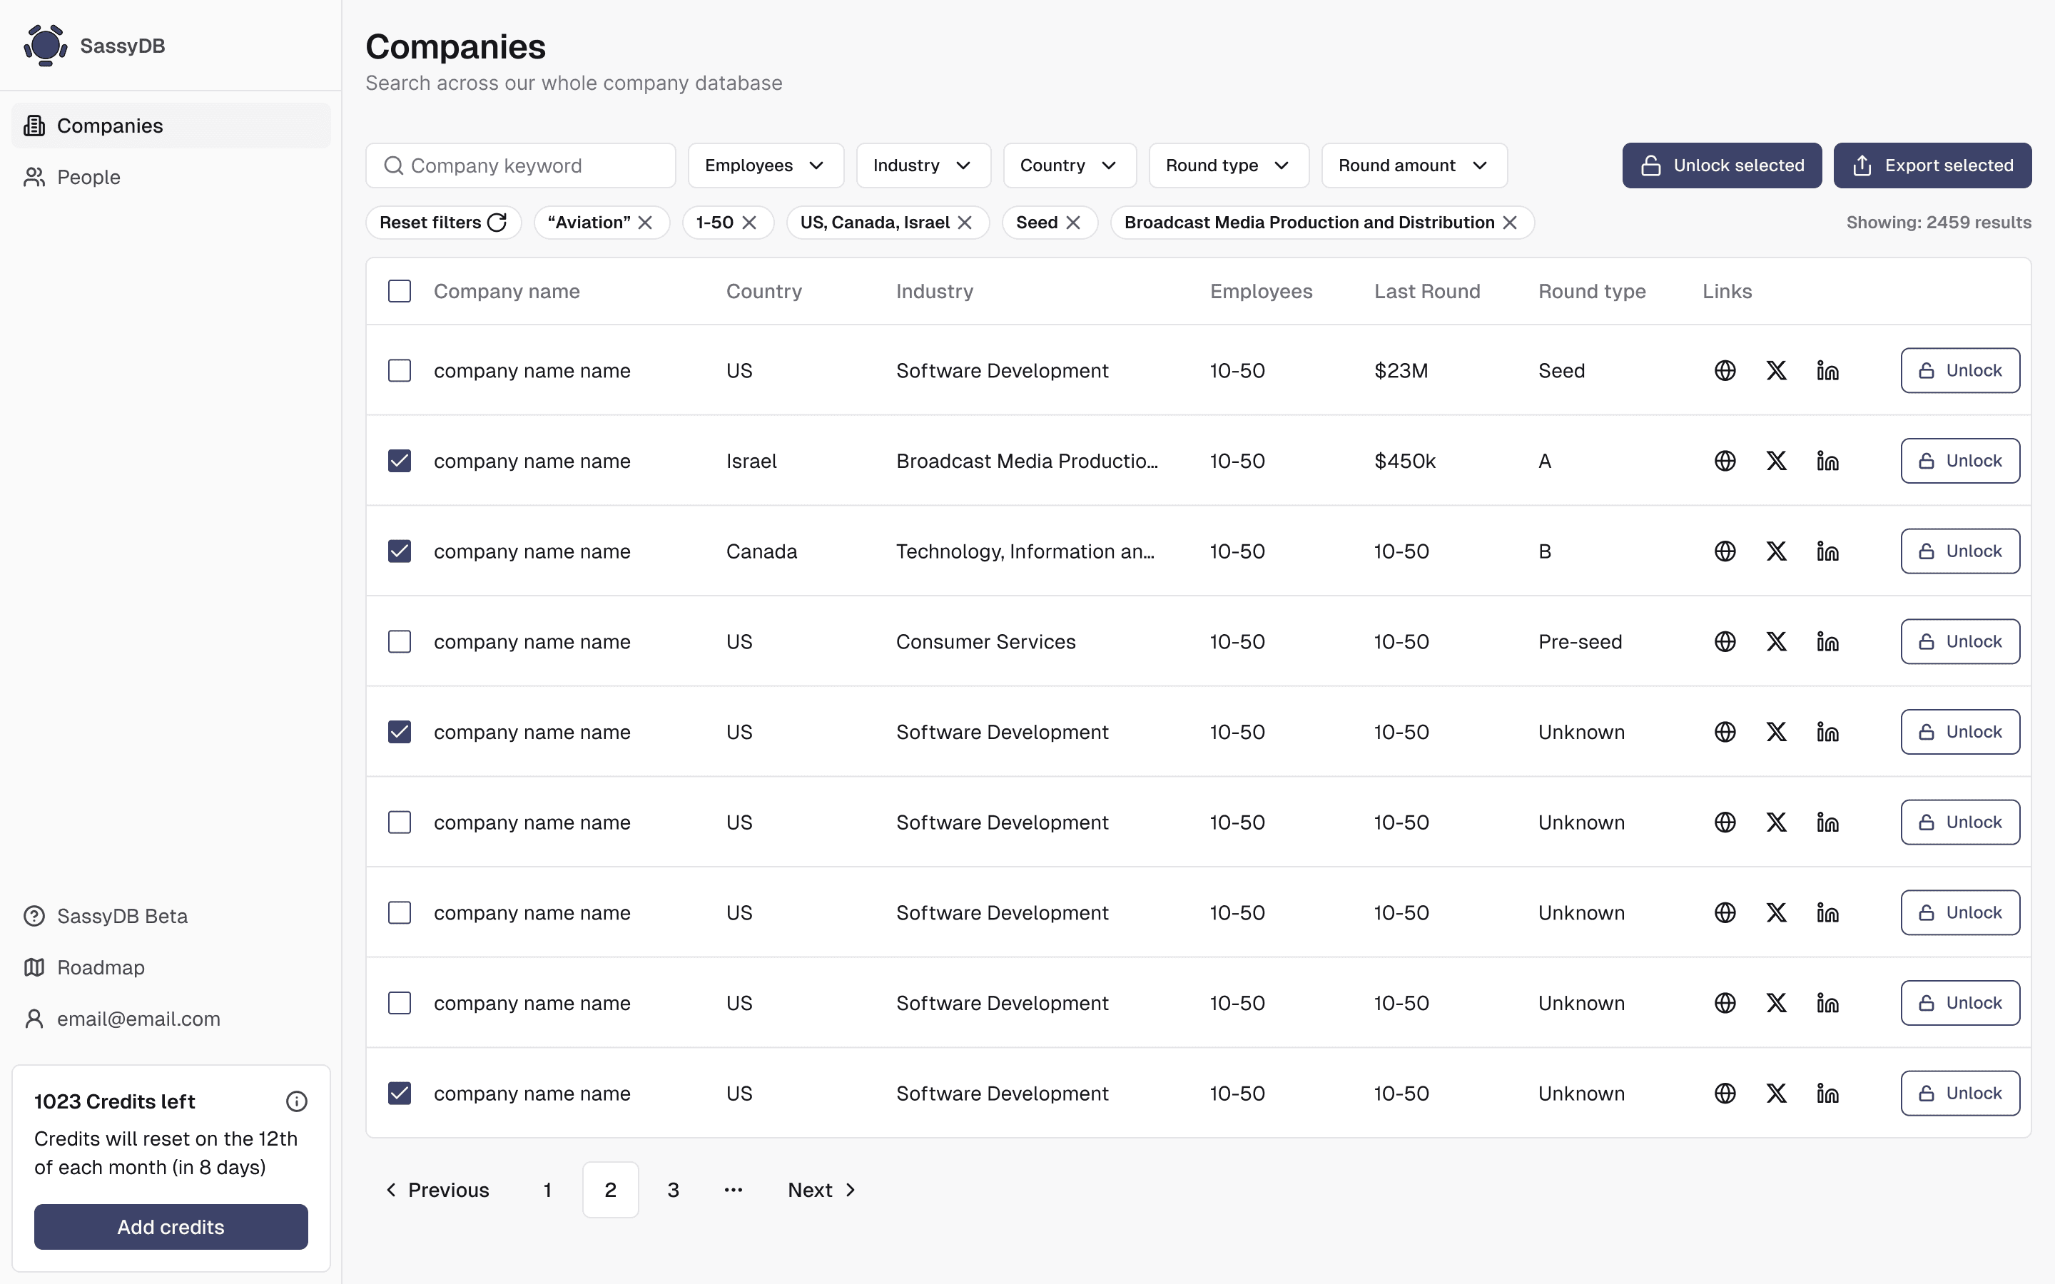
Task: Uncheck the Israel company row checkbox
Action: pyautogui.click(x=399, y=461)
